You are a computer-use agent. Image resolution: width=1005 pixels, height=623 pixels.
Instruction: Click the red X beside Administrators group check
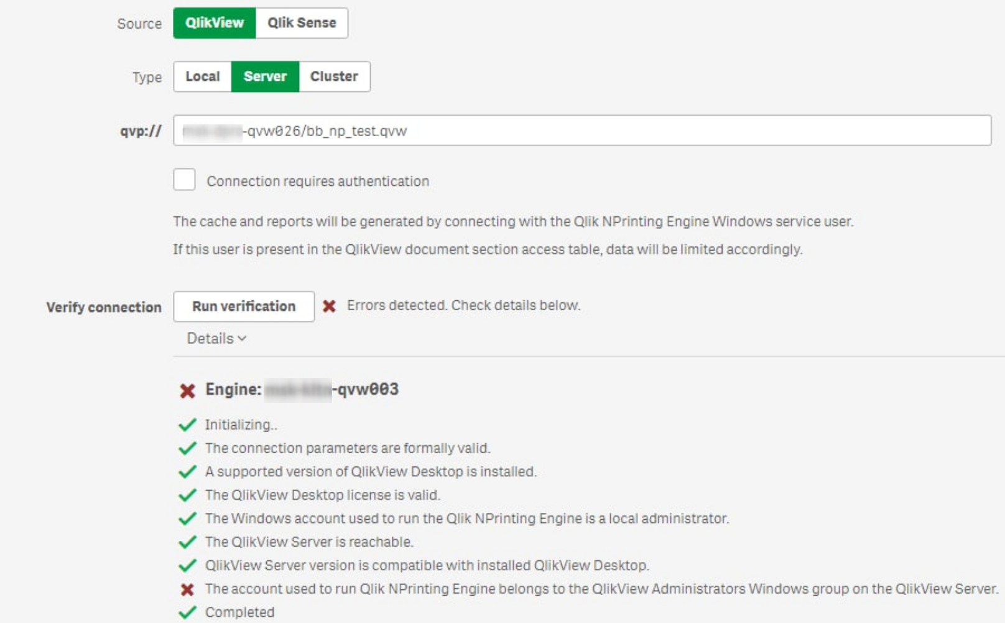coord(187,589)
